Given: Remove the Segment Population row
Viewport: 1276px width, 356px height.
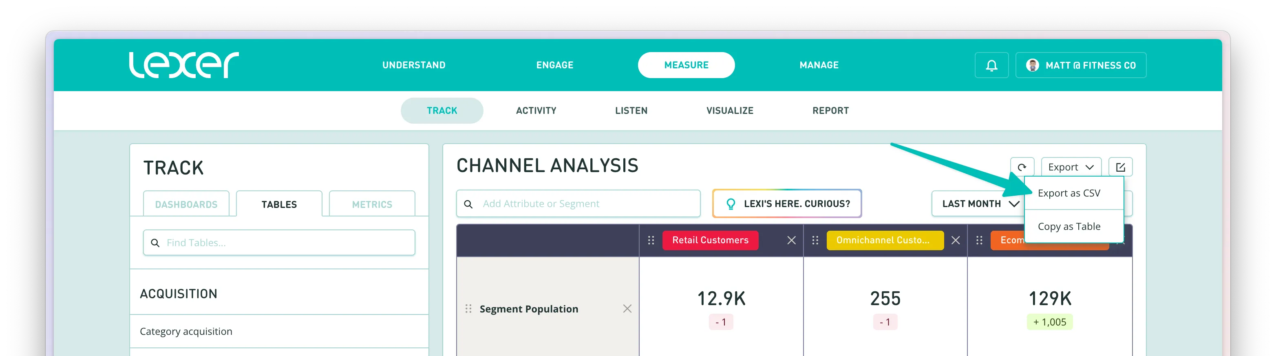Looking at the screenshot, I should pyautogui.click(x=627, y=308).
